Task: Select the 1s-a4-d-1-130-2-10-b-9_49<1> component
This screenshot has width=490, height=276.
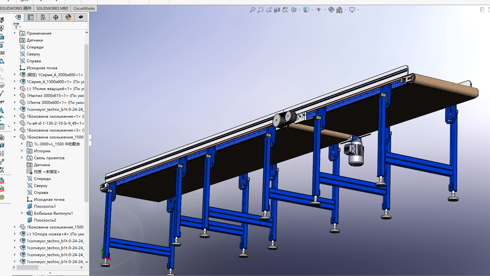Action: (52, 123)
